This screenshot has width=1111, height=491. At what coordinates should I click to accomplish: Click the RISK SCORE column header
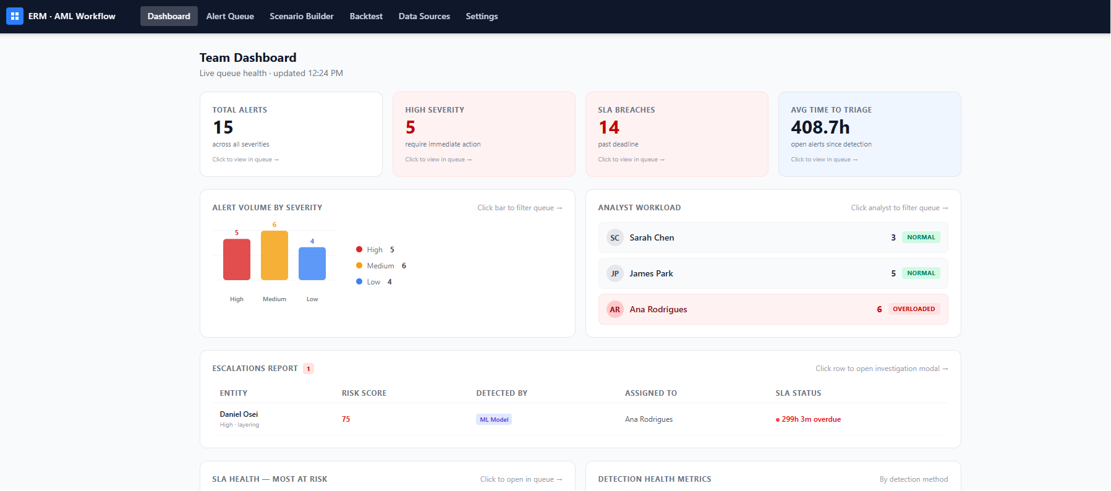364,393
